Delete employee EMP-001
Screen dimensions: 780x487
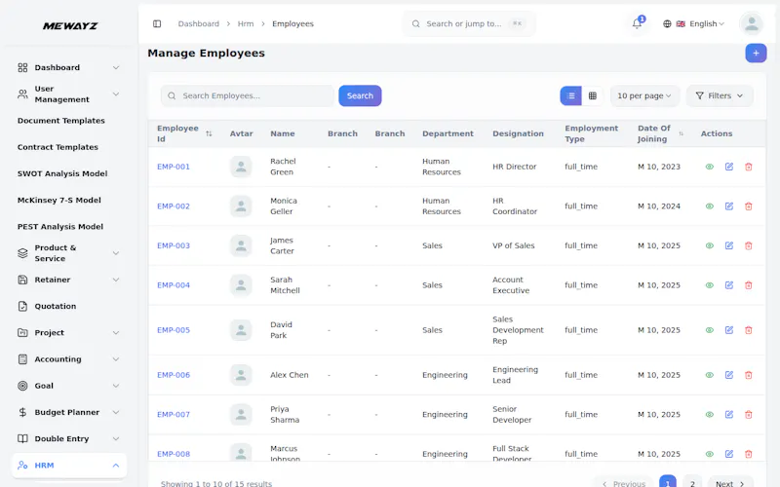coord(748,167)
